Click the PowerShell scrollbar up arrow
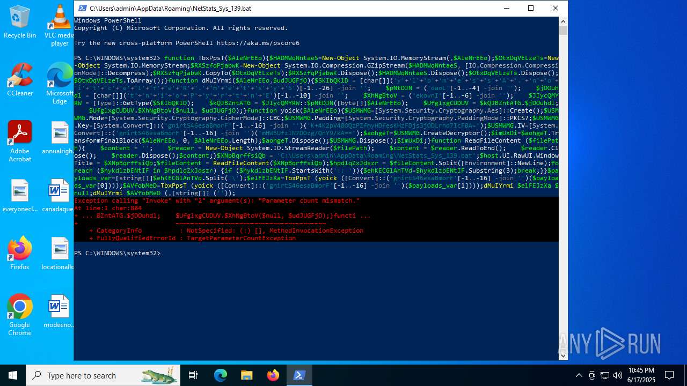687x386 pixels. [563, 21]
